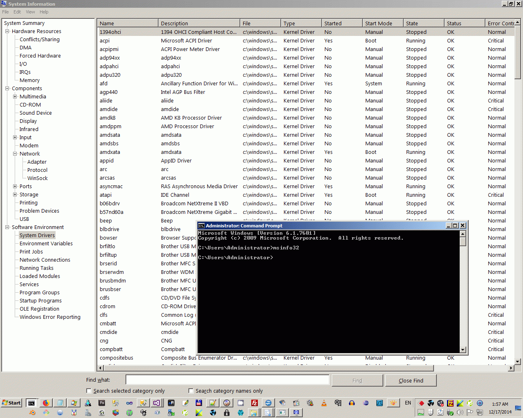
Task: Open the Edit menu
Action: 17,12
